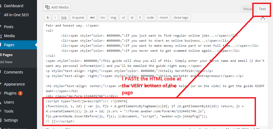Viewport: 273px width, 129px height.
Task: Click the close tags button
Action: (181, 18)
